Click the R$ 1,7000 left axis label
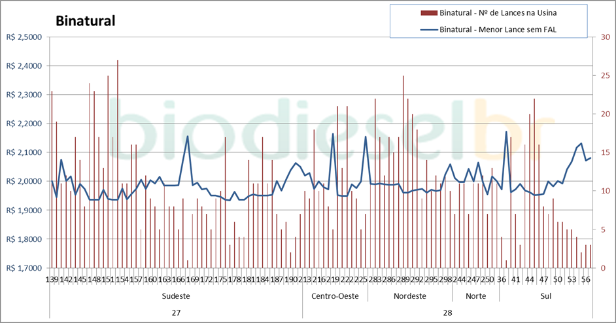The height and width of the screenshot is (323, 616). (x=24, y=268)
